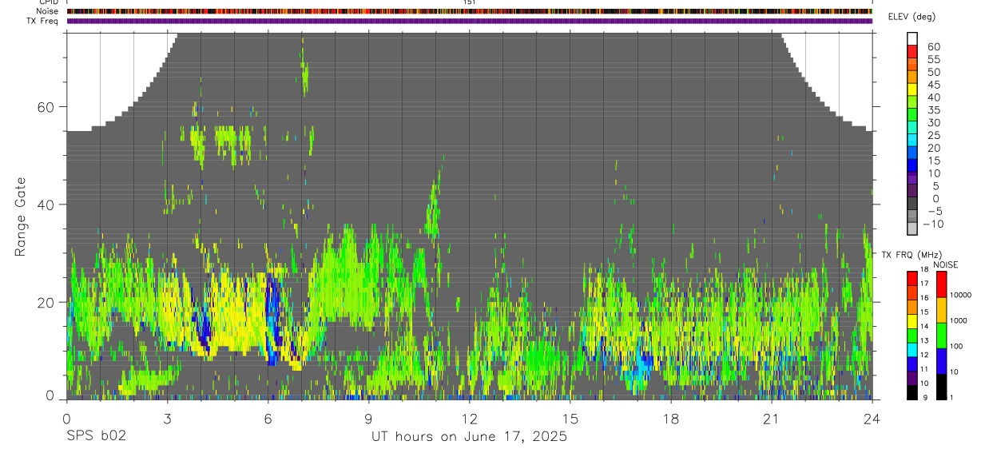
Task: Click the '9' label on the TX FRQ colorbar
Action: click(924, 398)
